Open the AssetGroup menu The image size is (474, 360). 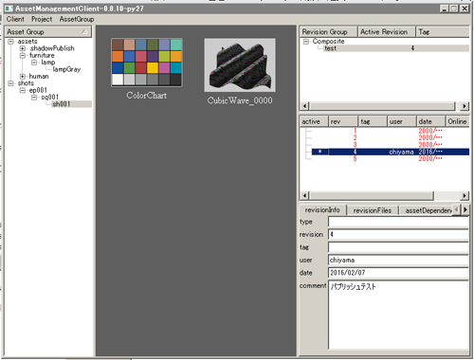pyautogui.click(x=77, y=19)
